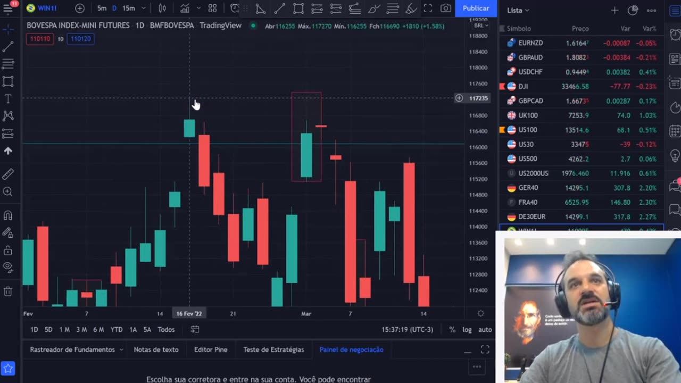Select the polyline path drawing tool
This screenshot has height=383, width=681.
260,8
